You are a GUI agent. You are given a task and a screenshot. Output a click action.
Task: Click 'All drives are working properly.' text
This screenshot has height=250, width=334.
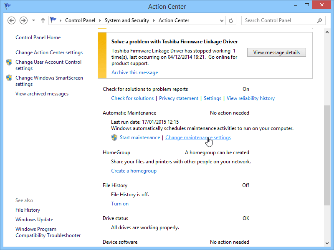[145, 227]
